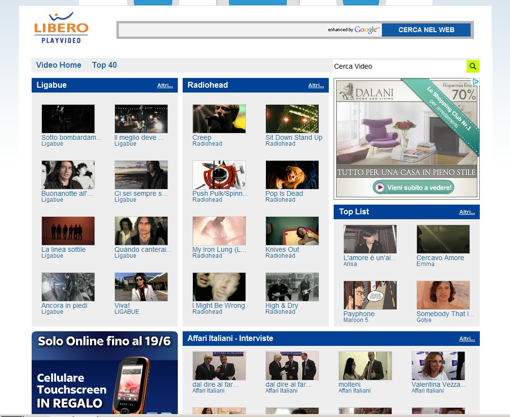Focus the Cerca Video input field

(399, 66)
